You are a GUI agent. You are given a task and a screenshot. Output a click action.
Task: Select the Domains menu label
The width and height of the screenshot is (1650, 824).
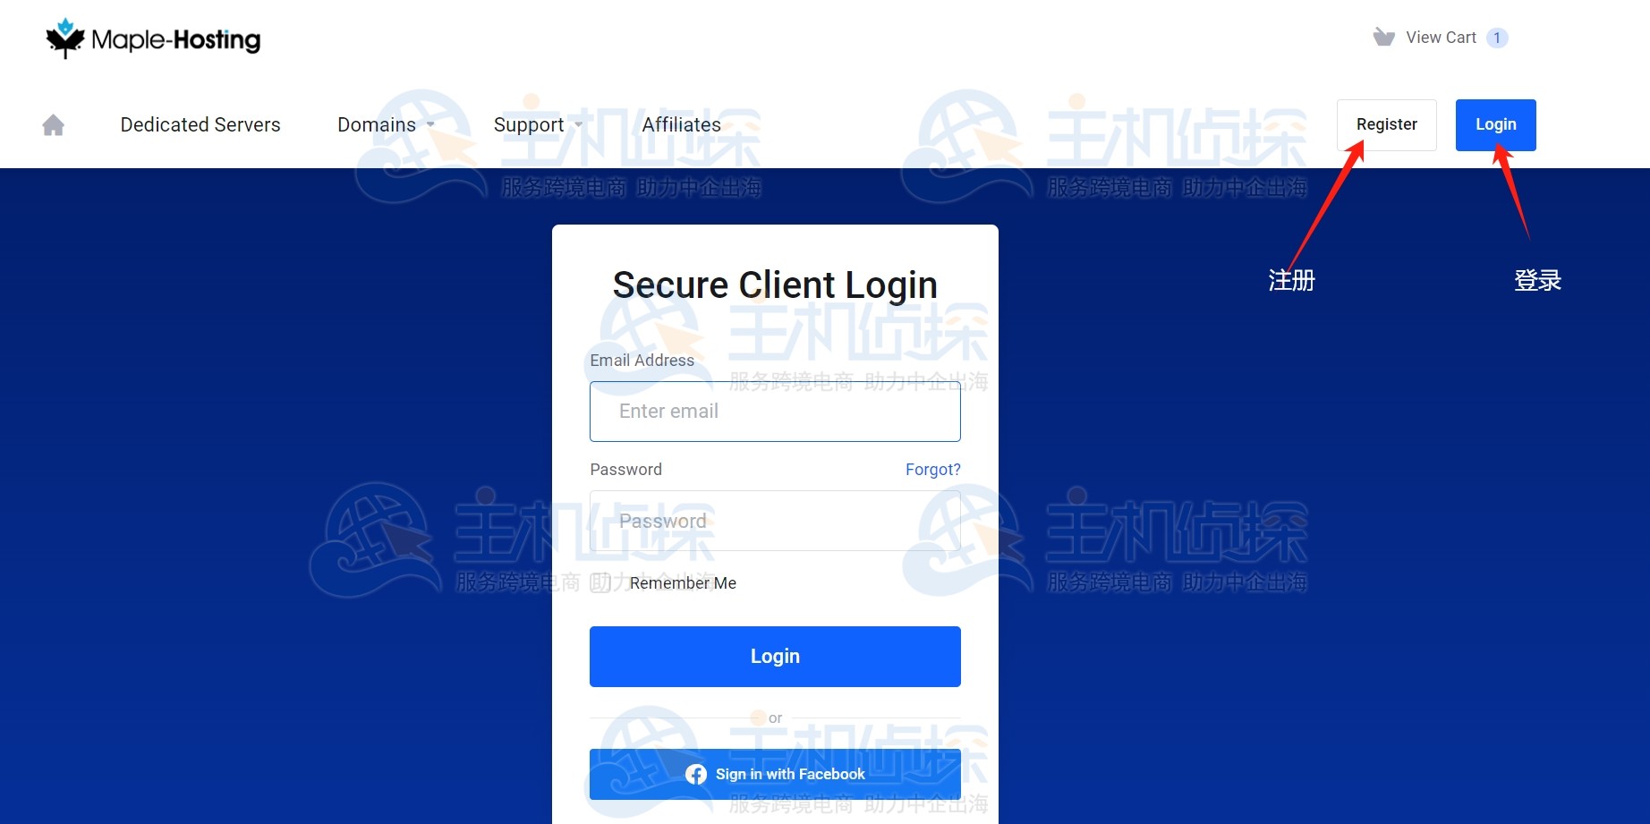click(377, 125)
